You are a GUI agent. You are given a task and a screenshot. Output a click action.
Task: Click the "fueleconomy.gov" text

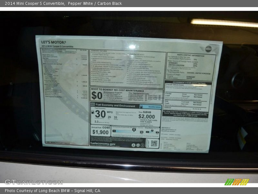[x=103, y=144]
